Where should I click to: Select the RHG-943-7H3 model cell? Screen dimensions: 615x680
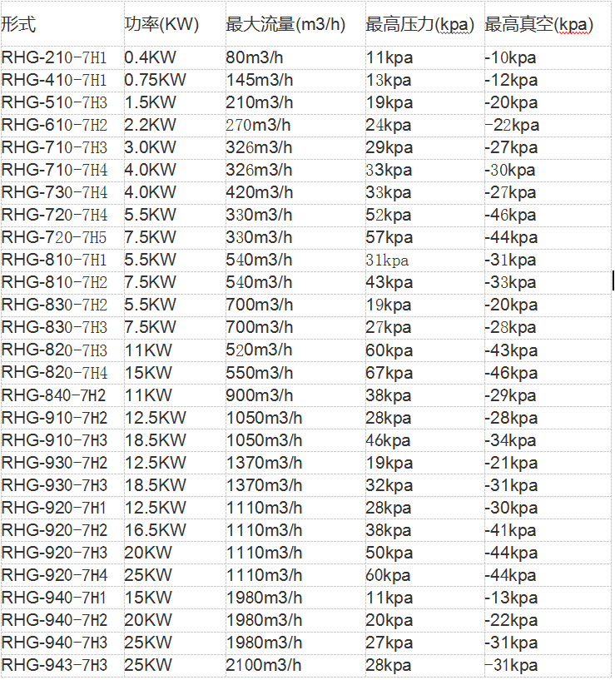(54, 665)
